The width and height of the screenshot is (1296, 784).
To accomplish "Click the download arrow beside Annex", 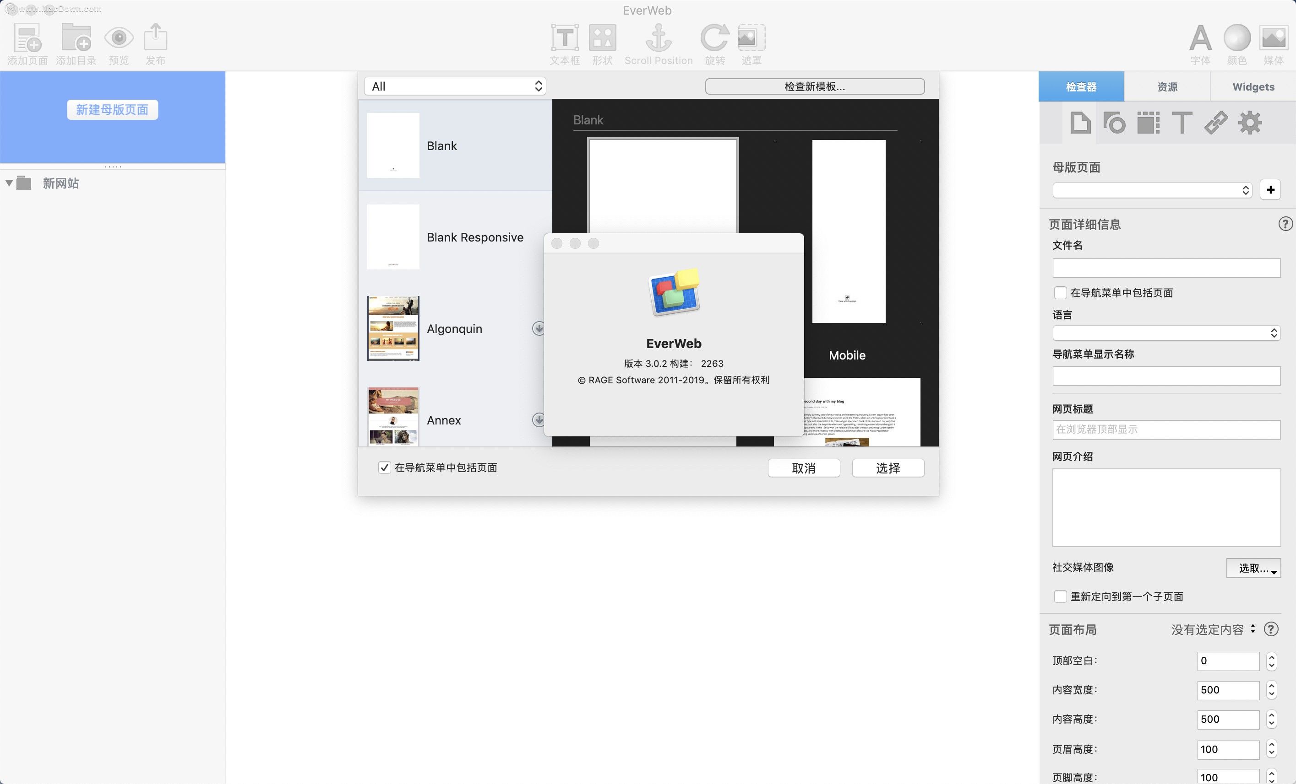I will point(538,420).
